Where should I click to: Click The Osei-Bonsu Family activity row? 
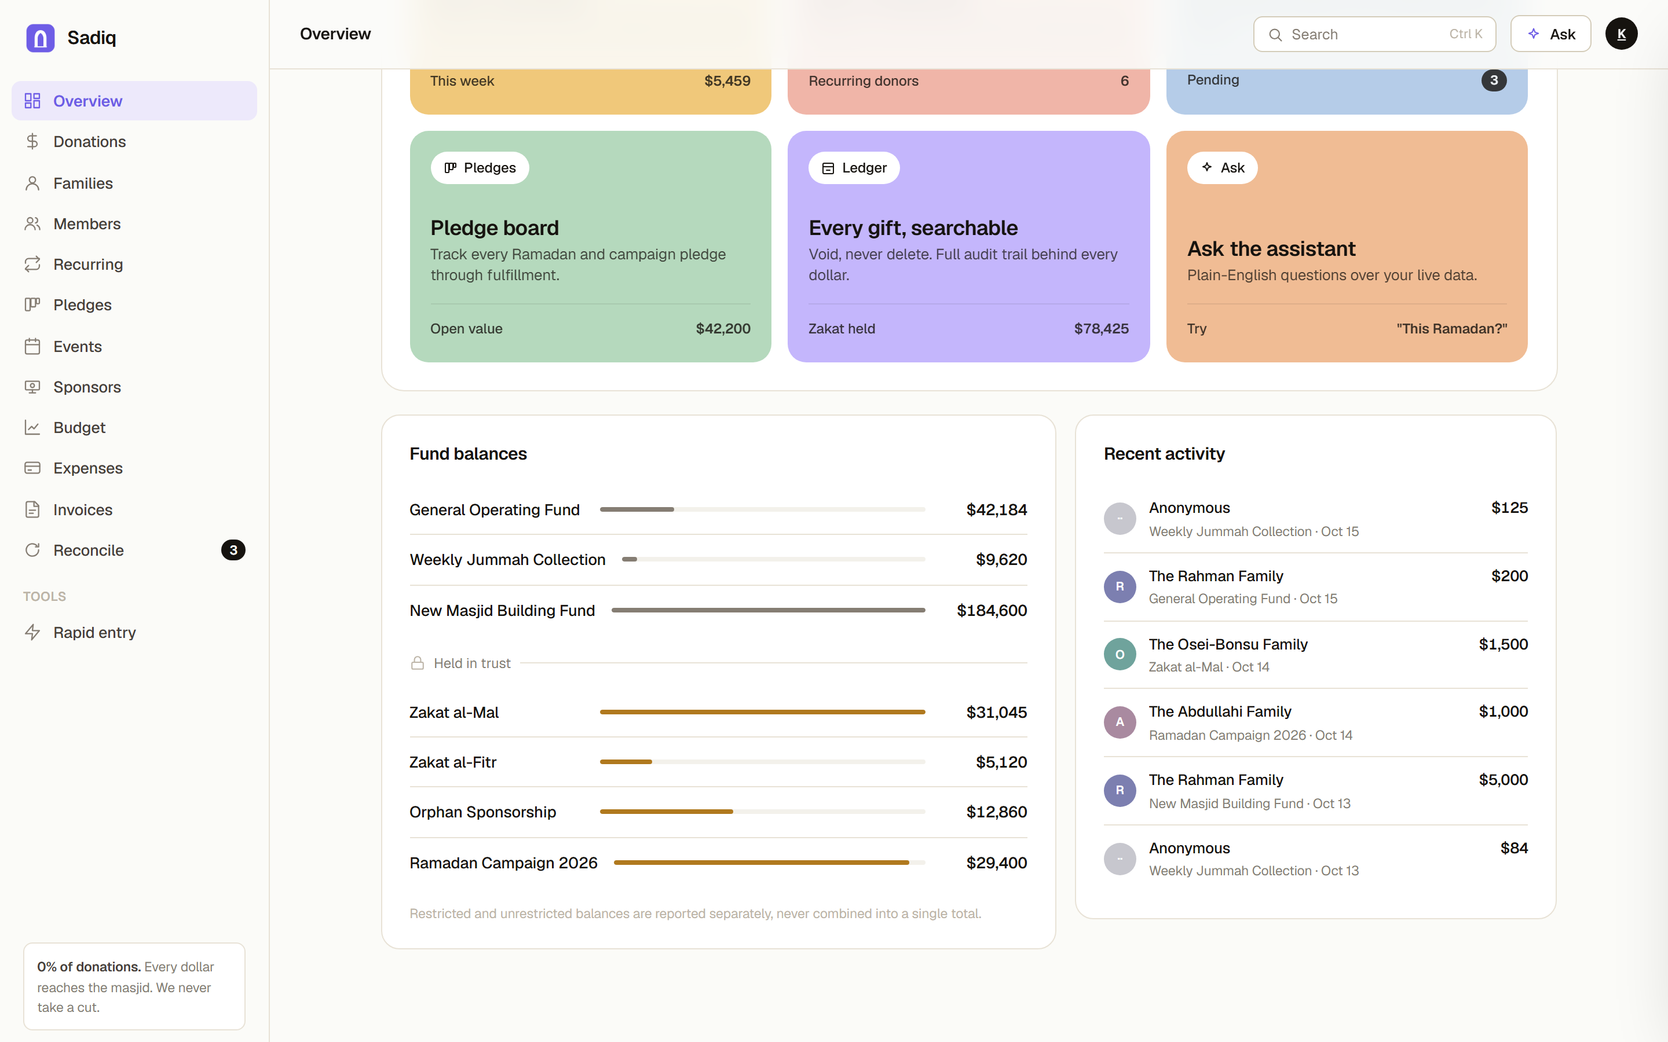tap(1315, 655)
